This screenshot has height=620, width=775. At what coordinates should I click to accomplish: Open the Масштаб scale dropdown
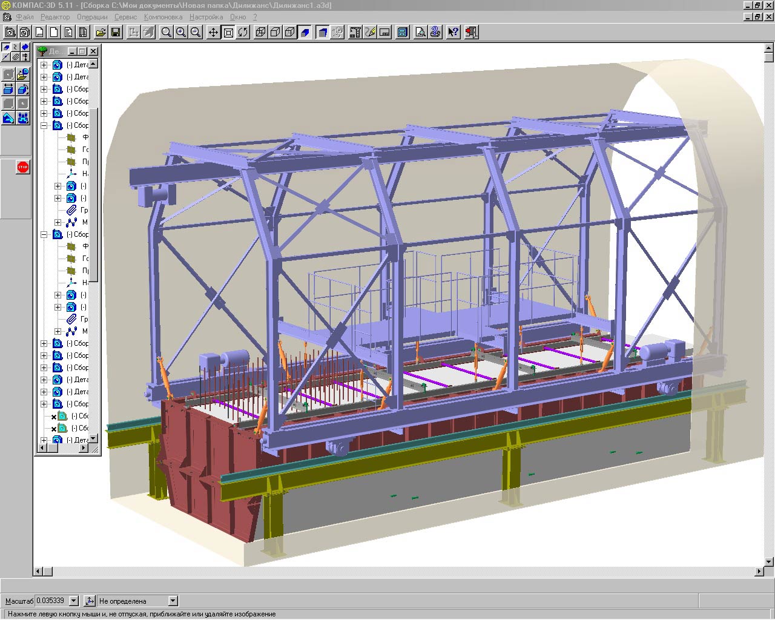74,601
